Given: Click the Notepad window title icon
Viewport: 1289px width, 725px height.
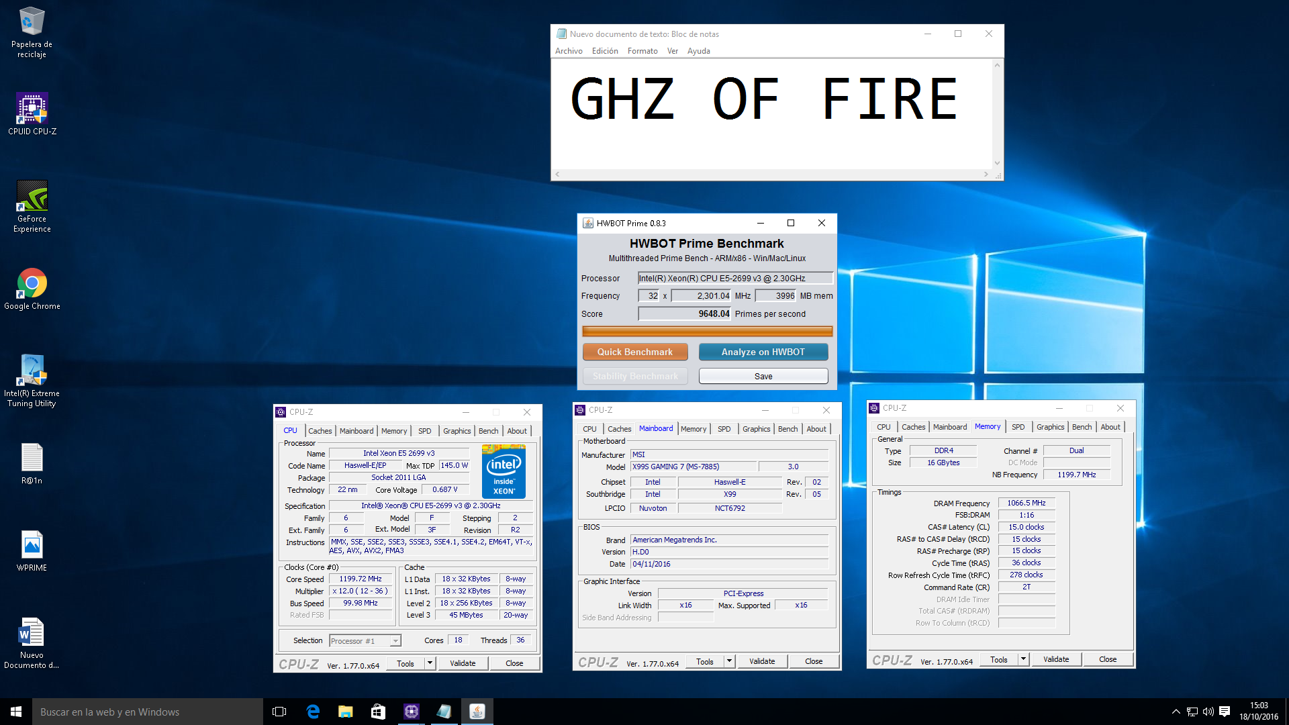Looking at the screenshot, I should pyautogui.click(x=561, y=34).
